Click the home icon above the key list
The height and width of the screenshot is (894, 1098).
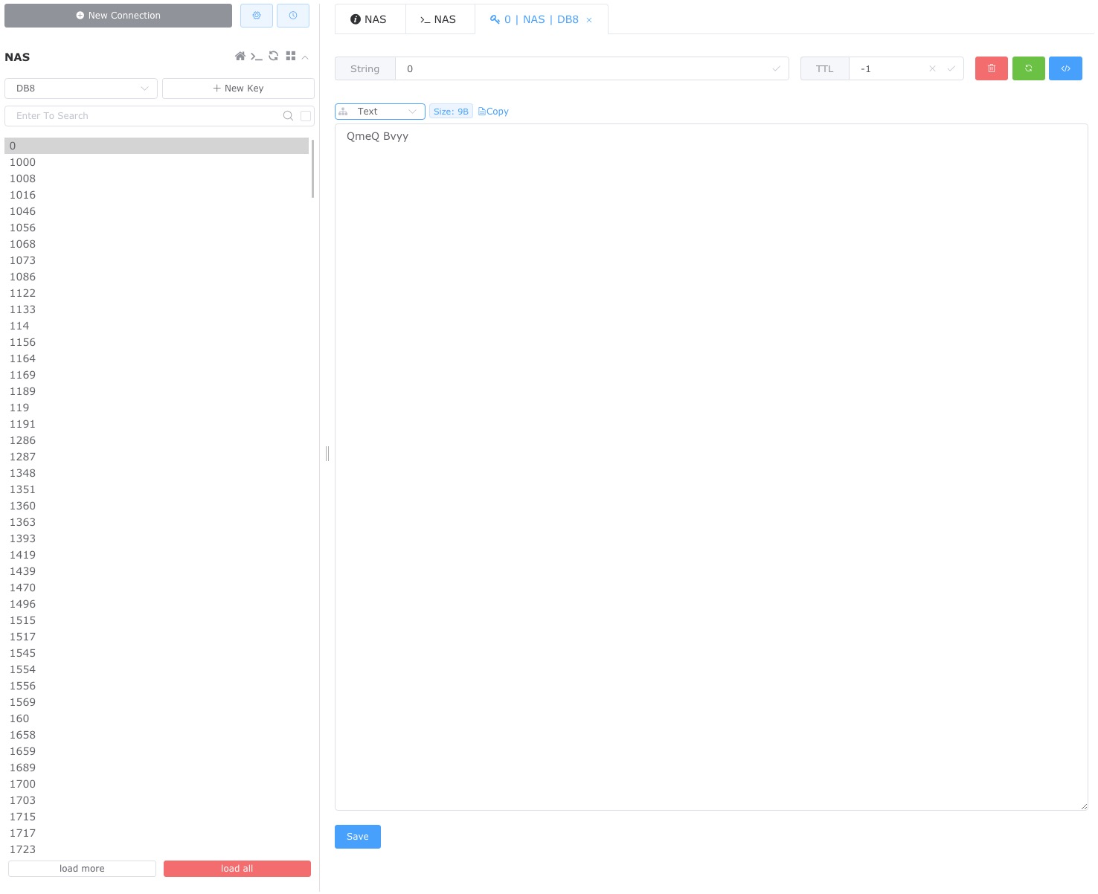point(240,56)
